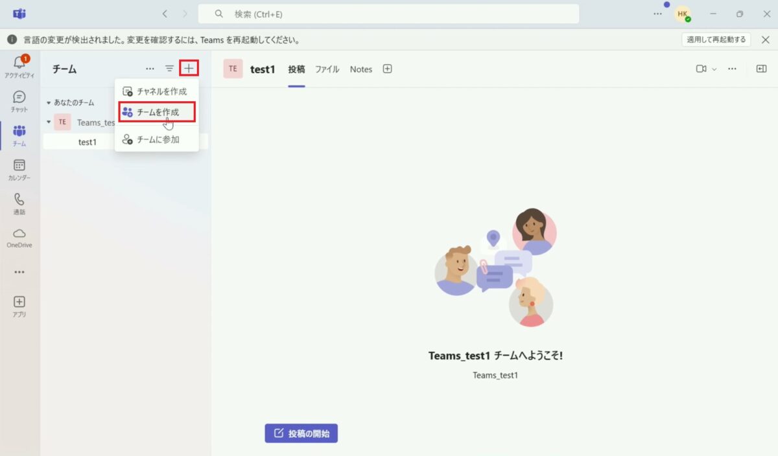778x456 pixels.
Task: Switch to the ファイル tab
Action: 327,69
